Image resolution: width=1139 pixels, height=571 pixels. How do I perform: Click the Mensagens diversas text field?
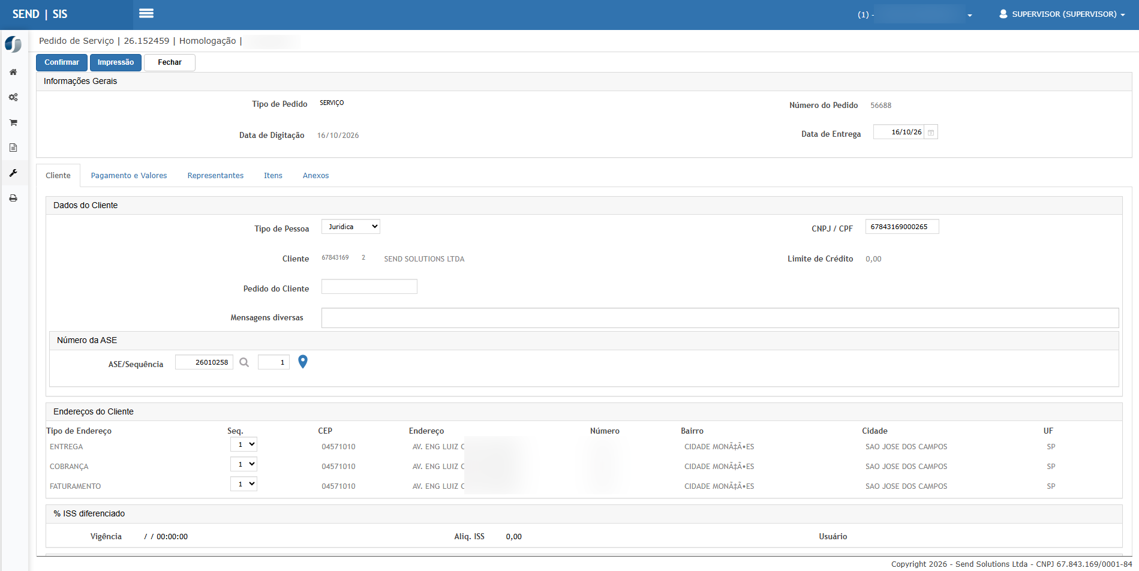pyautogui.click(x=720, y=318)
